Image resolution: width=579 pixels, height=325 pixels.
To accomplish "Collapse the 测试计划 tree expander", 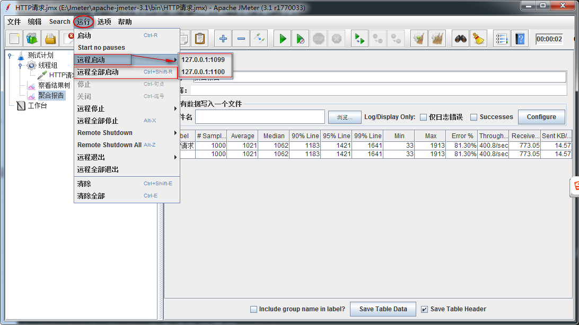I will (11, 56).
